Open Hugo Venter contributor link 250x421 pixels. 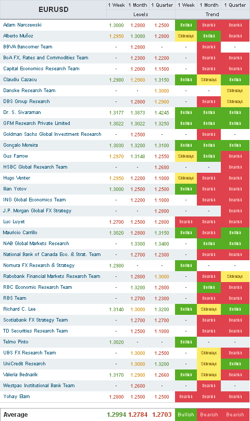(x=17, y=178)
